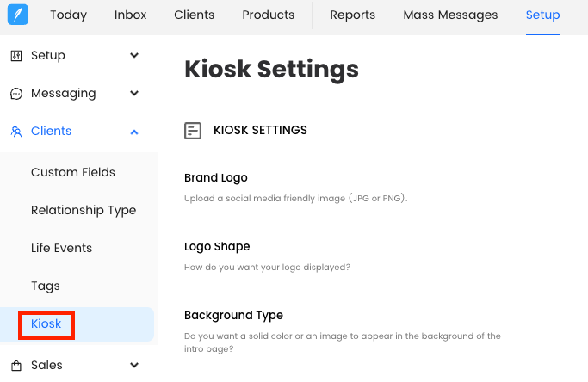The height and width of the screenshot is (382, 588).
Task: Expand the Sales section chevron
Action: (134, 366)
